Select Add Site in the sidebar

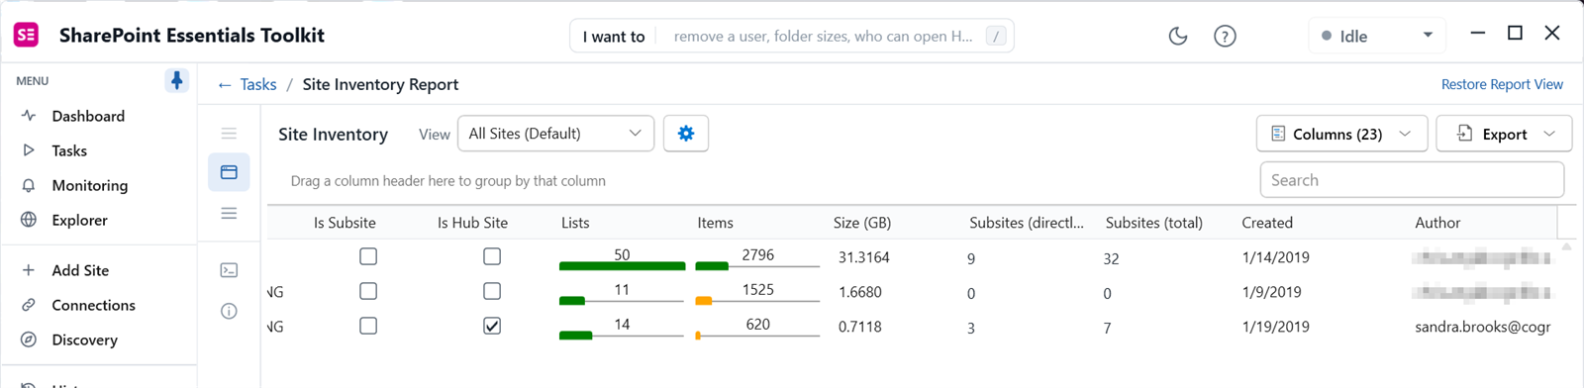[80, 270]
